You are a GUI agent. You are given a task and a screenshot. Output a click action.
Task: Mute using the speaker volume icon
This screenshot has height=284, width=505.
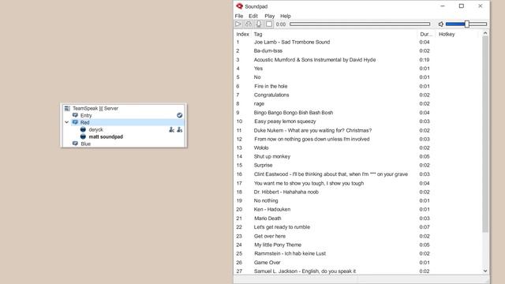click(x=441, y=24)
